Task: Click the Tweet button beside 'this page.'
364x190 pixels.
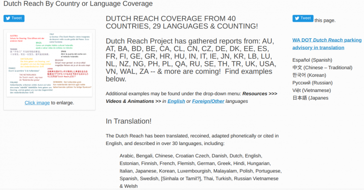Action: (302, 19)
